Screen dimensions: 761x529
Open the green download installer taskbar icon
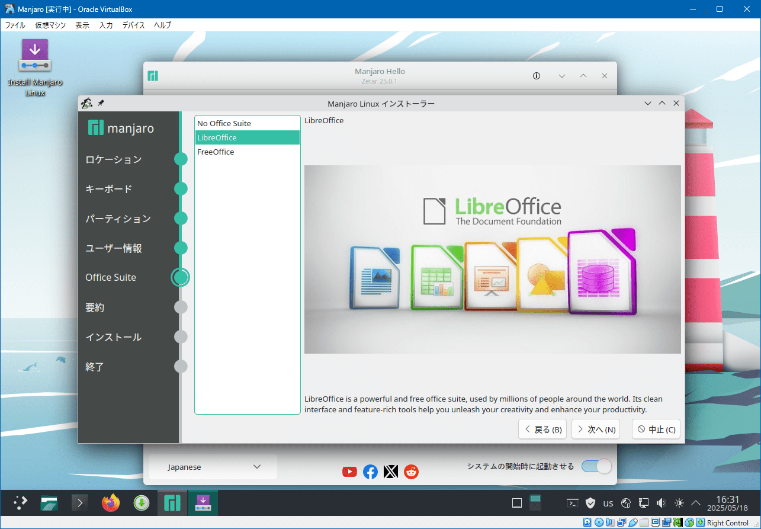141,503
